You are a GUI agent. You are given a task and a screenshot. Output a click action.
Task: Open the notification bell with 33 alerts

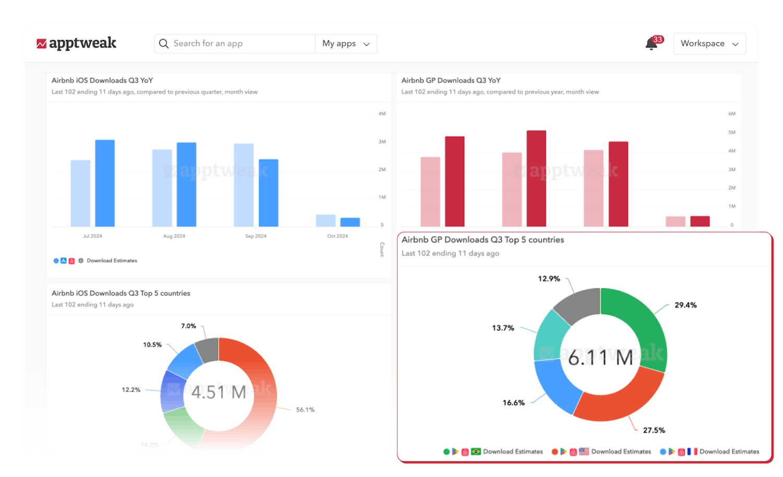[x=651, y=44]
